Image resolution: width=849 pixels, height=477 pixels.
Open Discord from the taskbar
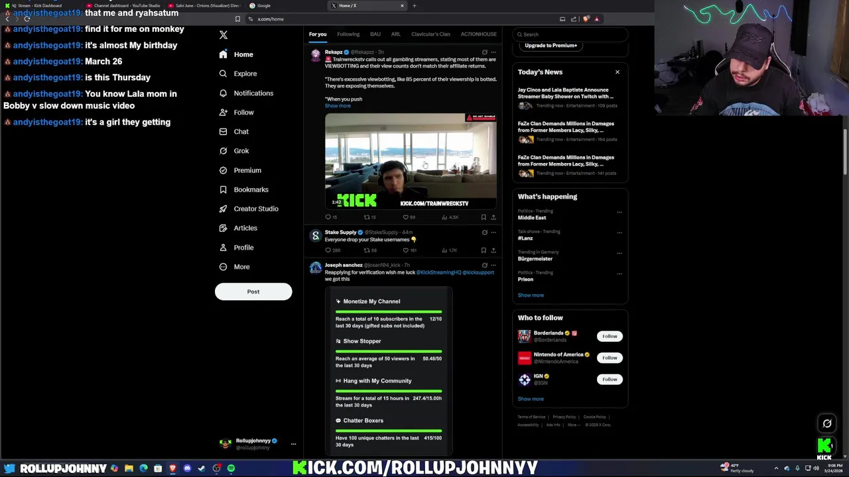pos(187,468)
